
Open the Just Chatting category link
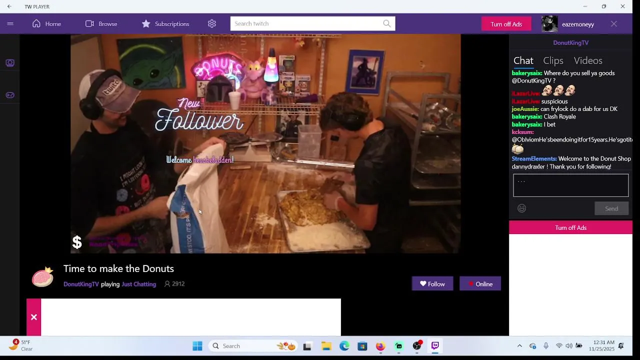point(138,284)
